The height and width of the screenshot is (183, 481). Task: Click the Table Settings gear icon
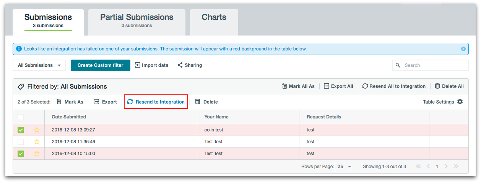pos(460,102)
